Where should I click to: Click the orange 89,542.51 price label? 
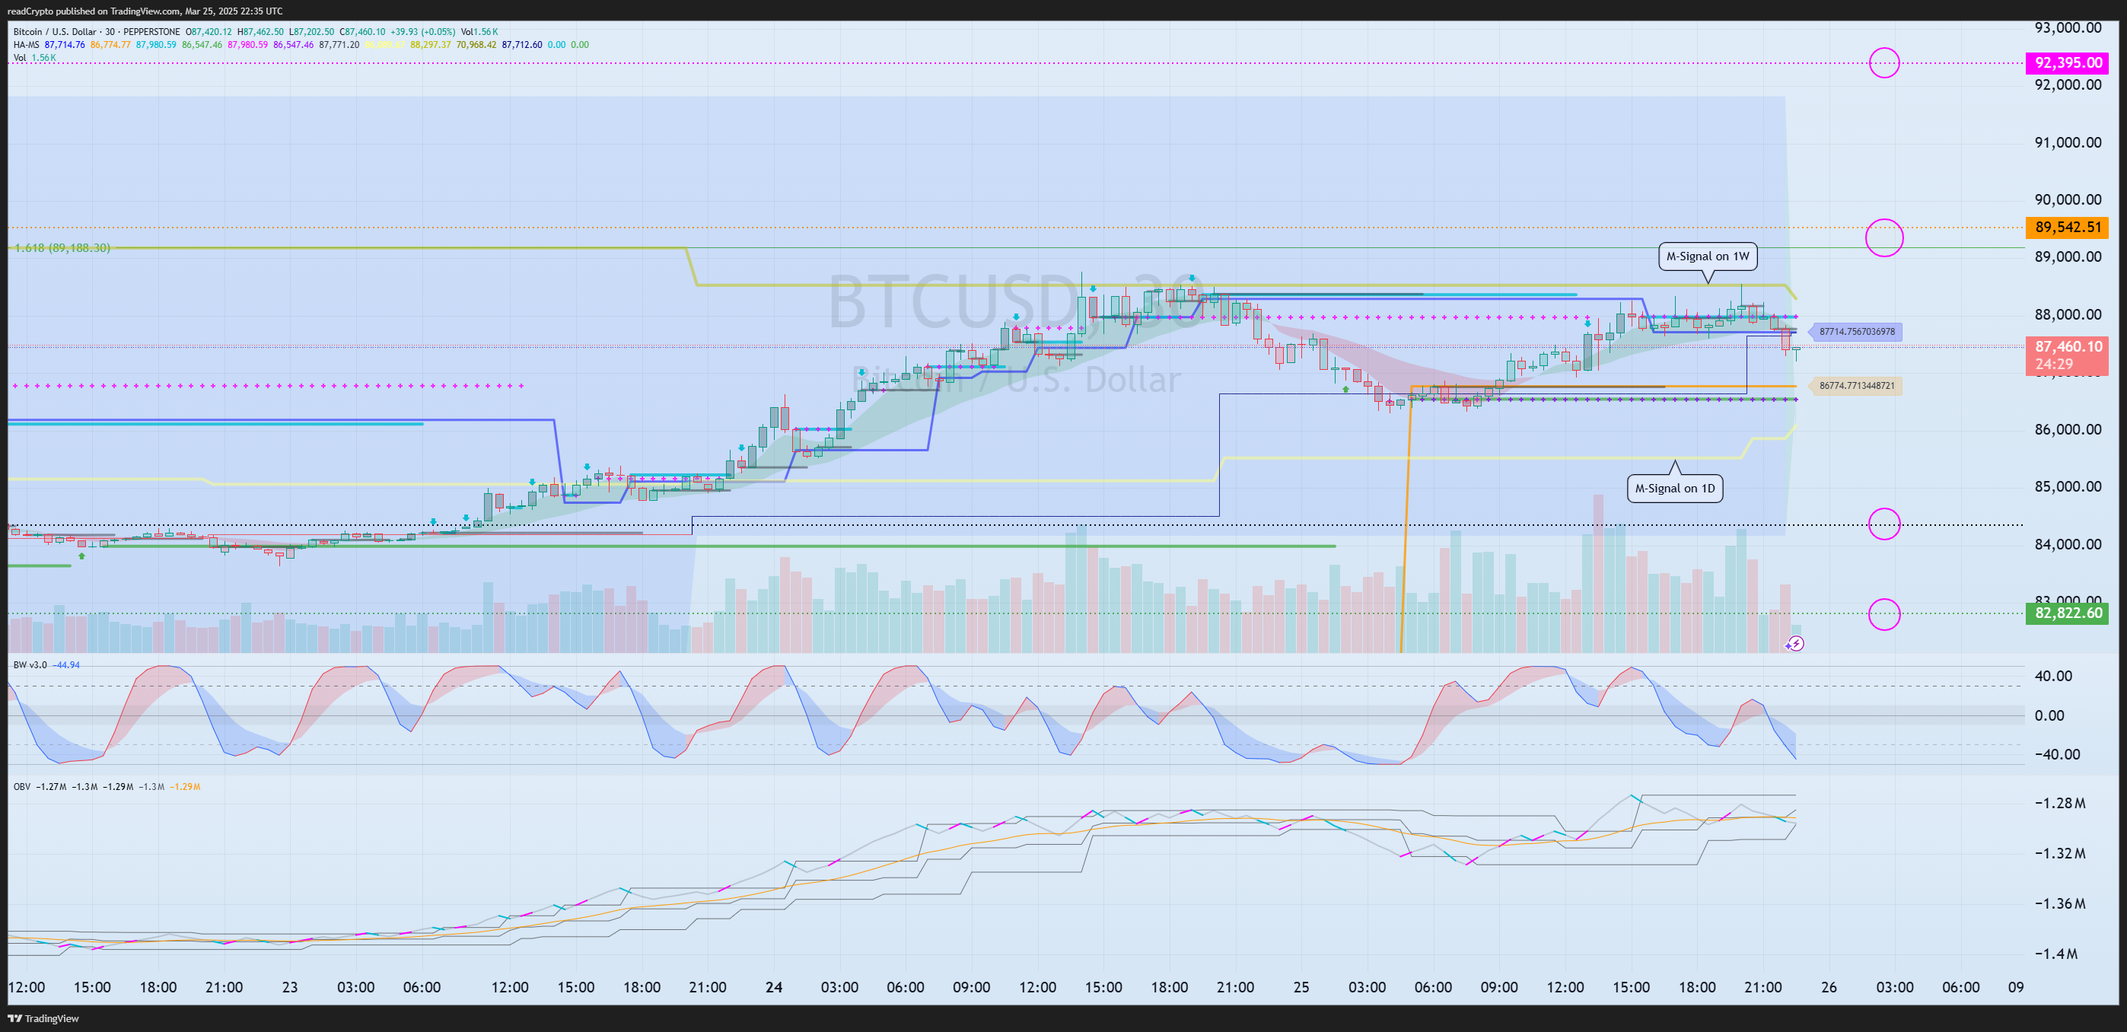tap(2067, 227)
